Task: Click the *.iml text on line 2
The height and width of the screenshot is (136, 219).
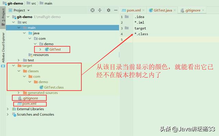Action: click(139, 23)
